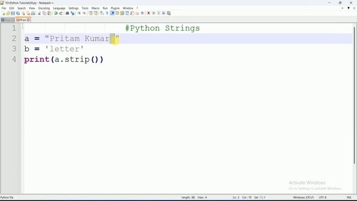Open the View menu
Viewport: 357px width, 201px height.
click(32, 8)
